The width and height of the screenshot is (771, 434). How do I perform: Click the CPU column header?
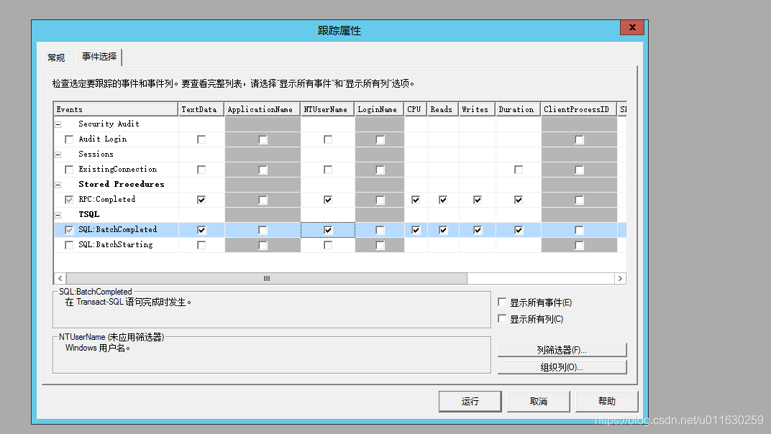coord(416,110)
